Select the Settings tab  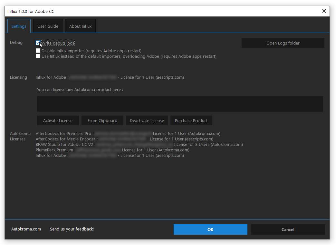click(x=19, y=26)
